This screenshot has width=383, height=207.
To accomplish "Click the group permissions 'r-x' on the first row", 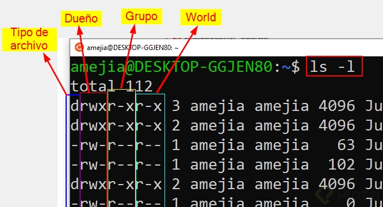I will [121, 106].
